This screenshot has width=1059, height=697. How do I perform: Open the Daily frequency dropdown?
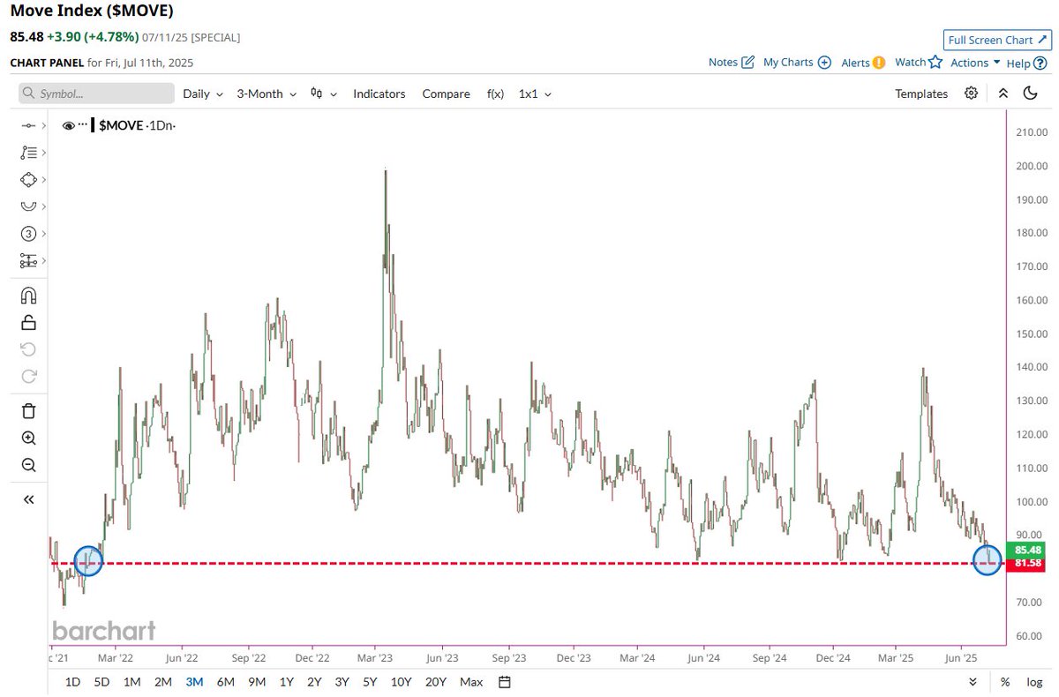click(x=202, y=94)
